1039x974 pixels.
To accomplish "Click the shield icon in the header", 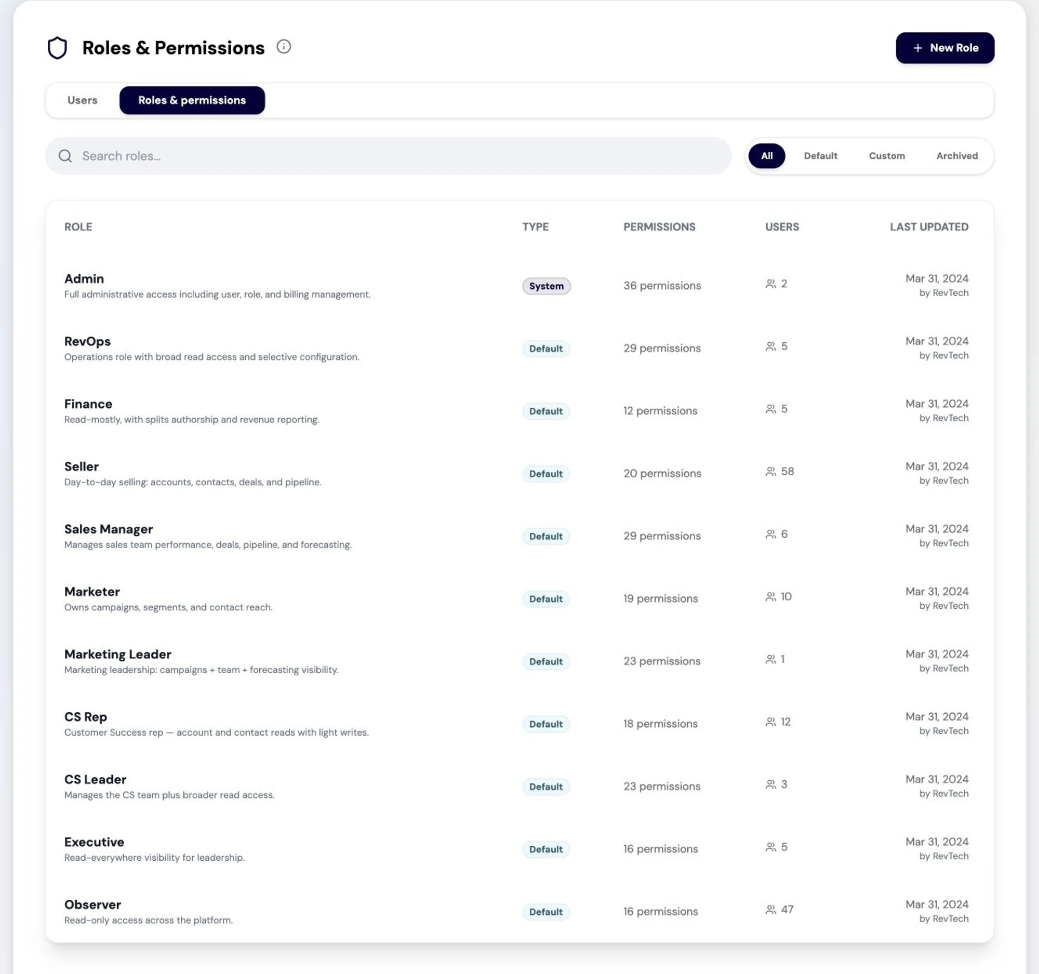I will click(58, 48).
